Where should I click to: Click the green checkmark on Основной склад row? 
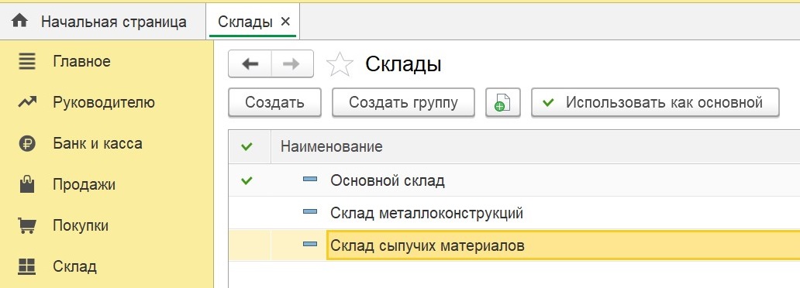coord(247,180)
